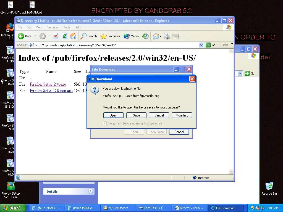Expand the Links toolbar chevron

(232, 44)
